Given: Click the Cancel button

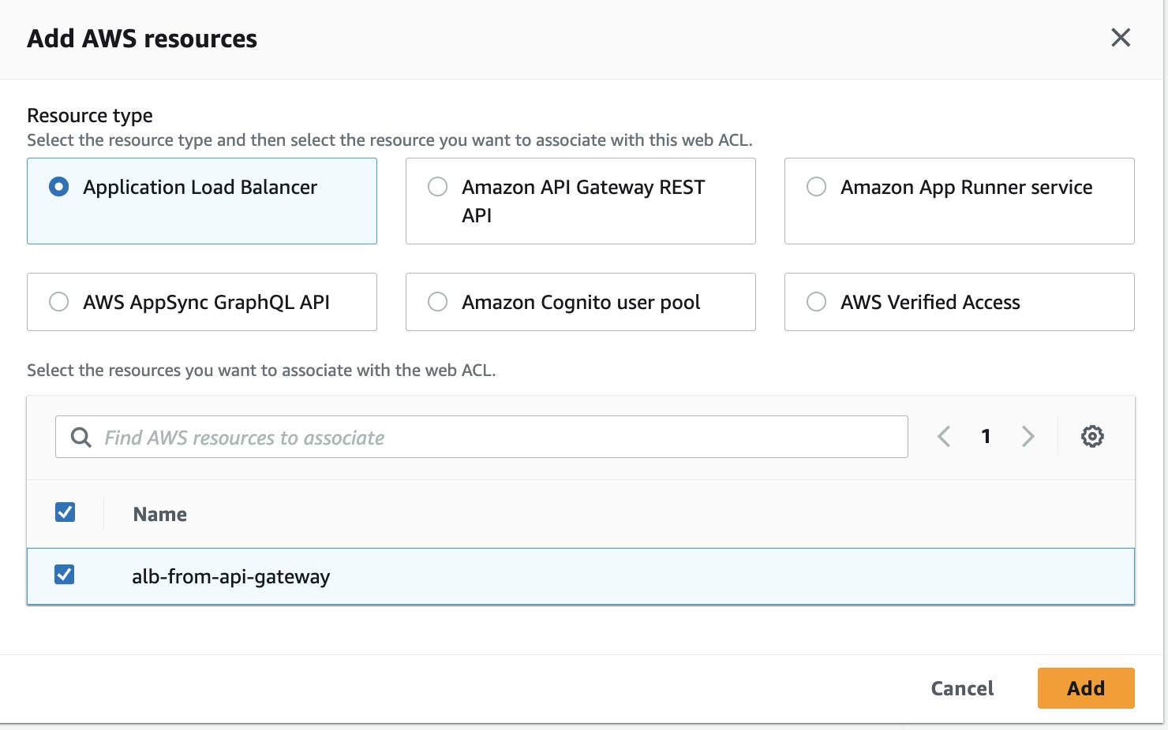Looking at the screenshot, I should pos(962,688).
